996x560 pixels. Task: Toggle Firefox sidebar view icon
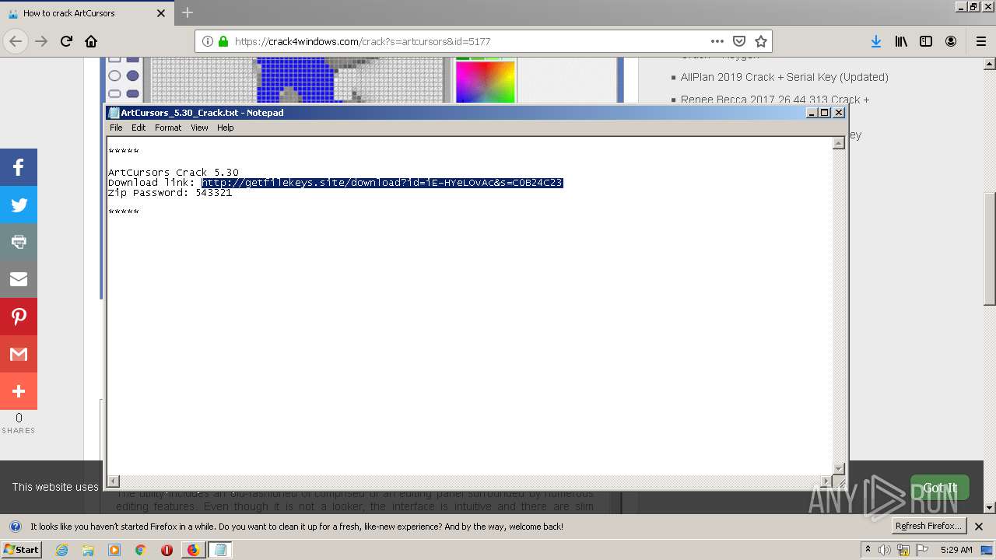point(926,41)
